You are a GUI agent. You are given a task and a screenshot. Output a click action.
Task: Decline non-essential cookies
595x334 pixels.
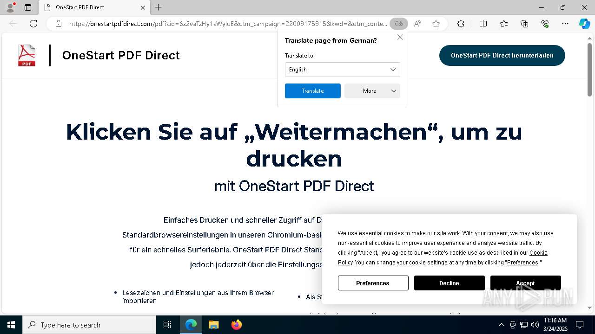coord(449,283)
